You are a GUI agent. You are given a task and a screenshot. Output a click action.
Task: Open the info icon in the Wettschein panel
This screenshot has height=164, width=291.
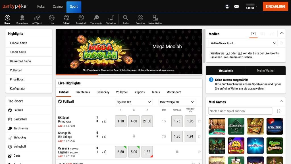211,80
